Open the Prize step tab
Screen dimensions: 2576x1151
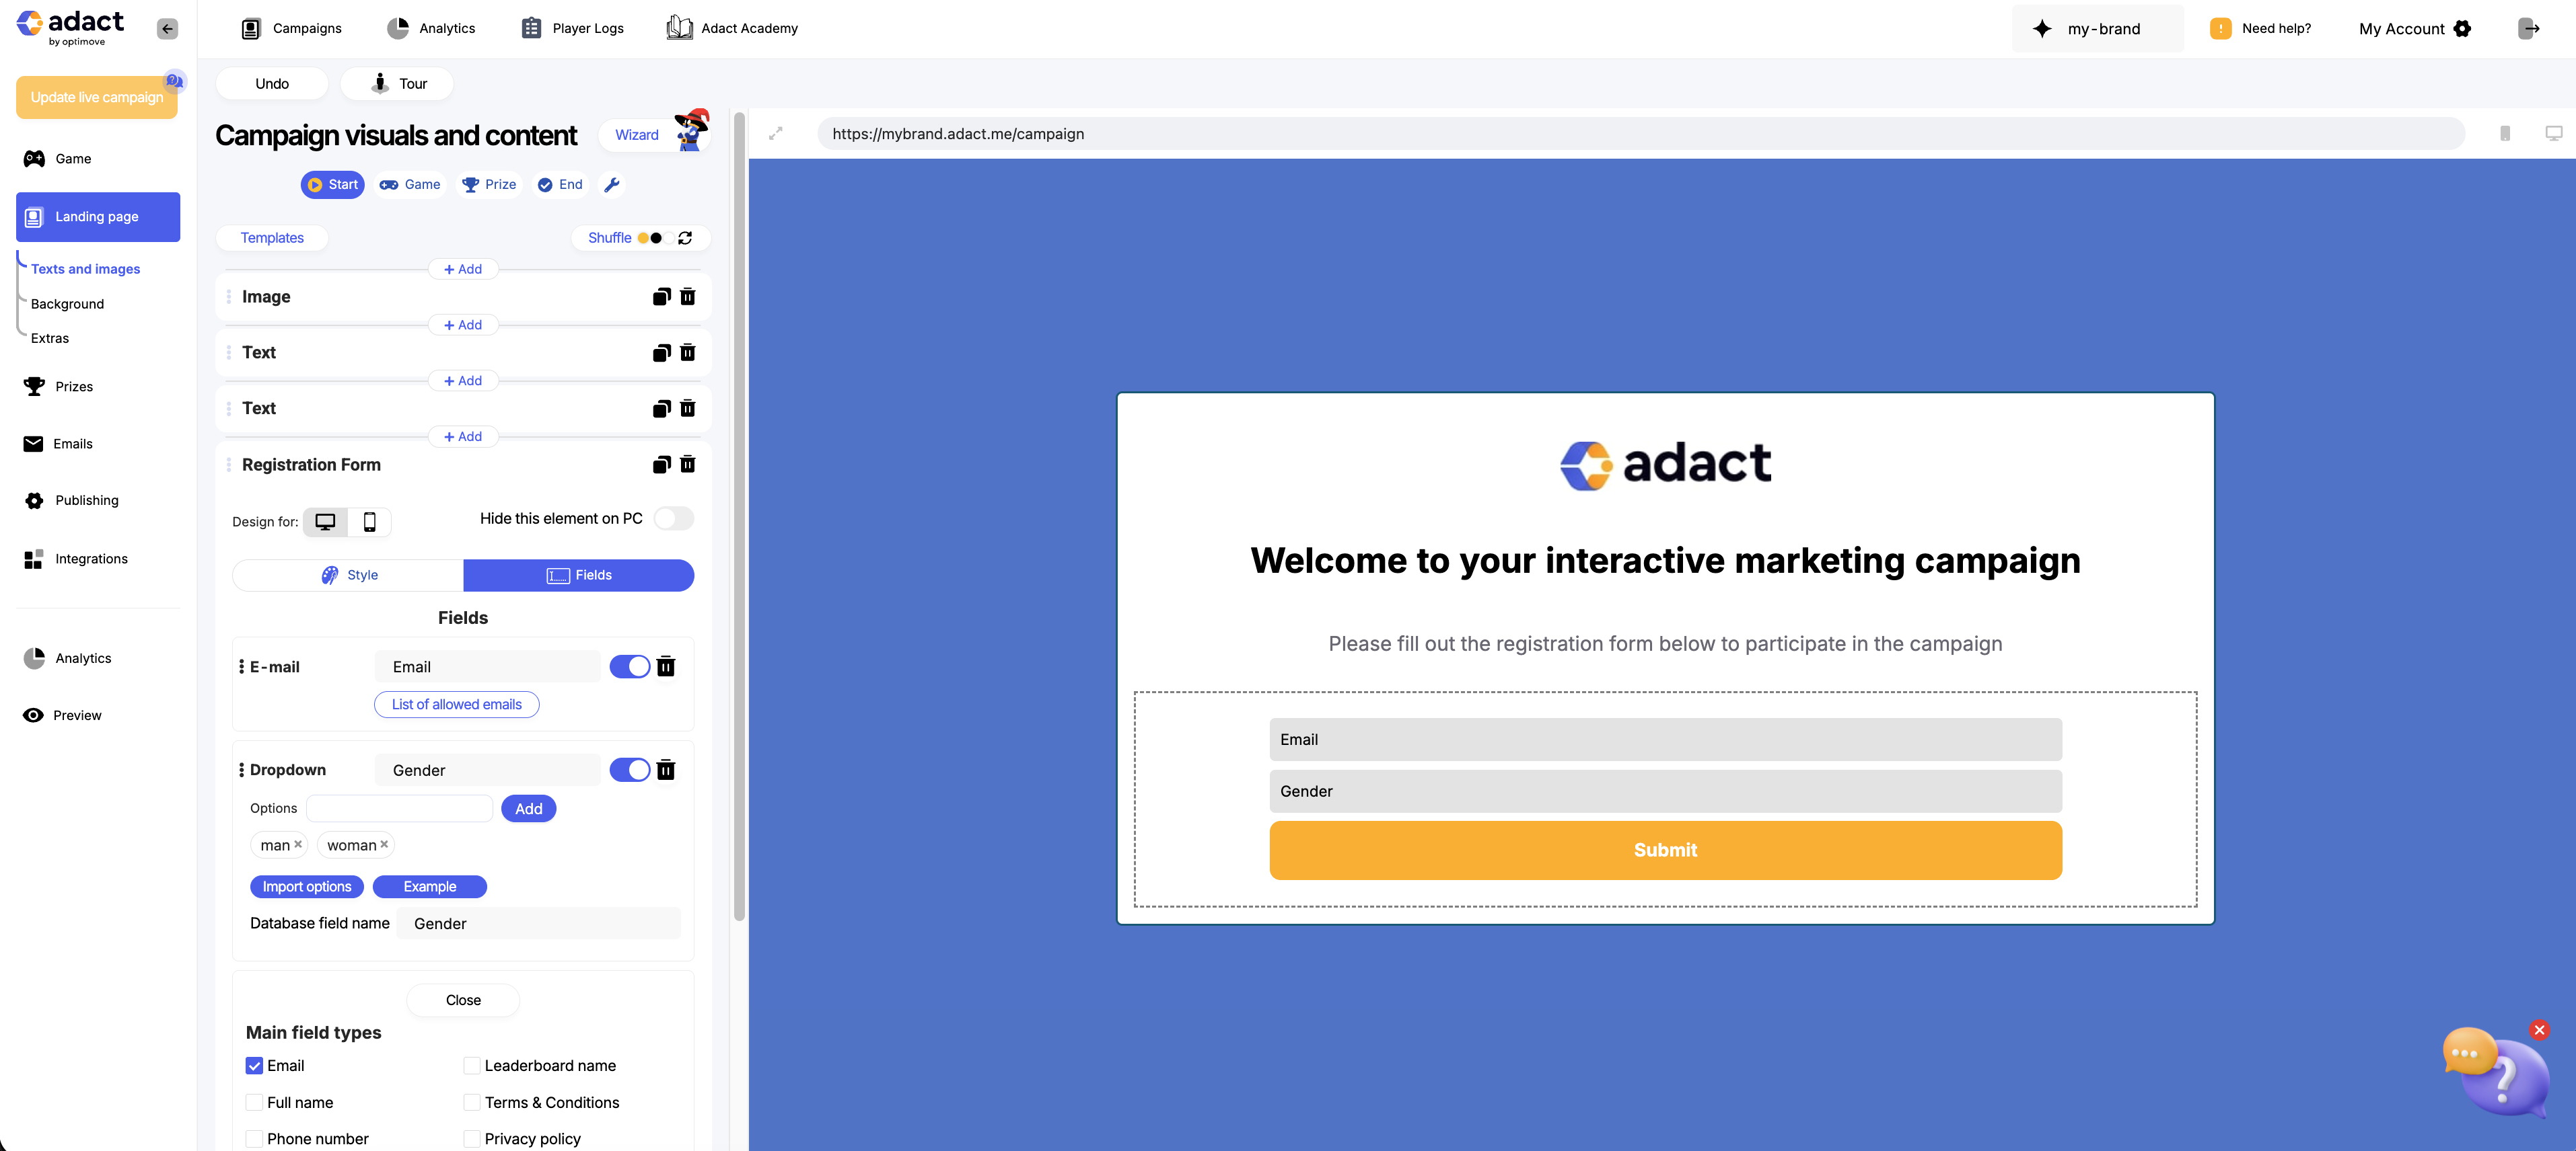[x=489, y=185]
